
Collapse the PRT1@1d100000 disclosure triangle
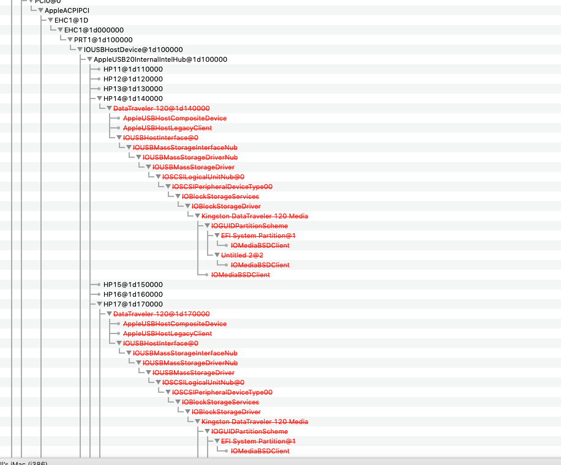[70, 40]
